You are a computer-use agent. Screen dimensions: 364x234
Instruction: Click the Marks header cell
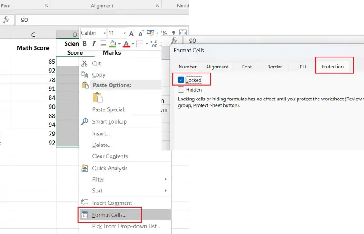(x=112, y=52)
